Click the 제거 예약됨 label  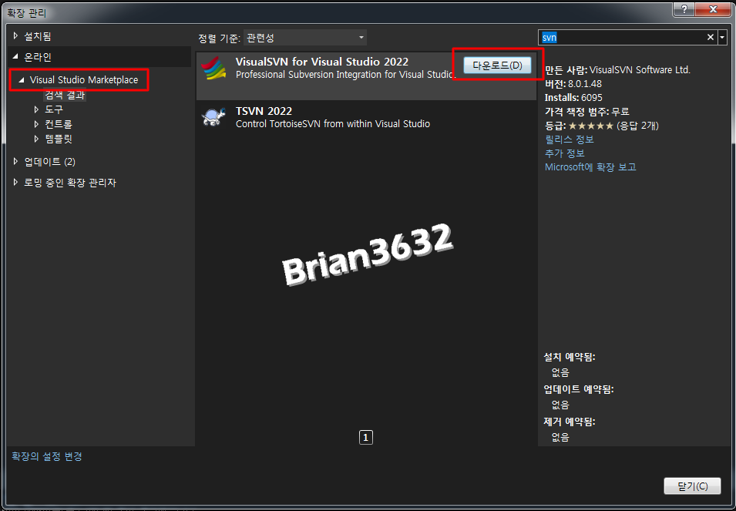click(570, 422)
